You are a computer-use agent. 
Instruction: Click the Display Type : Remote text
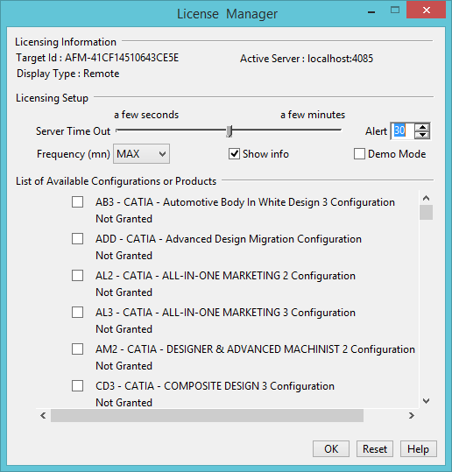[68, 74]
